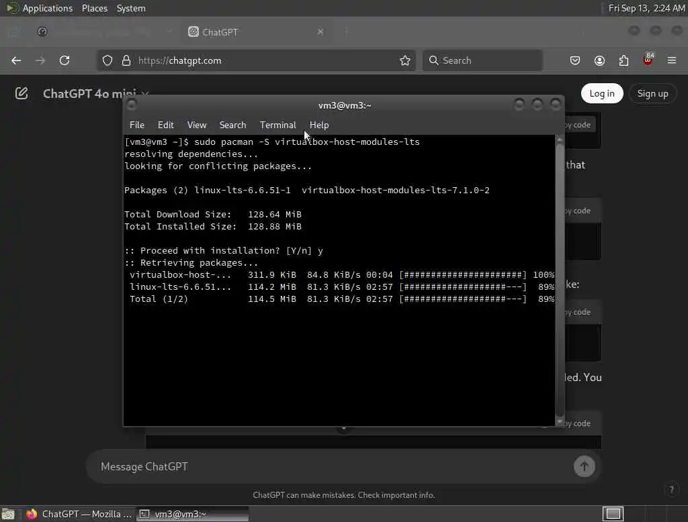
Task: Click the Firefox URL address bar
Action: click(x=257, y=60)
